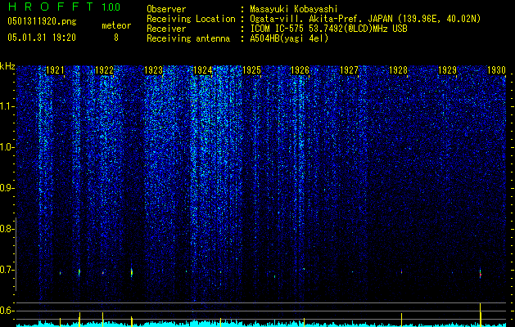Click the HROFFT title text
This screenshot has width=515, height=327.
[x=51, y=7]
